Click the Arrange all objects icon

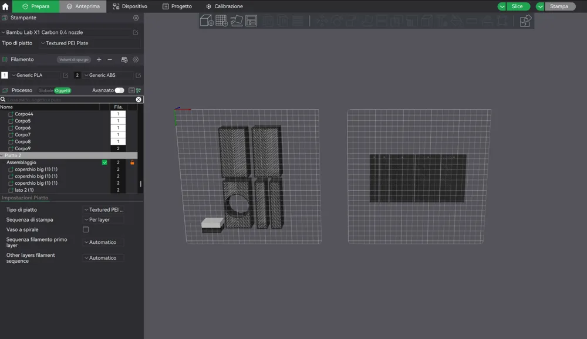[251, 21]
